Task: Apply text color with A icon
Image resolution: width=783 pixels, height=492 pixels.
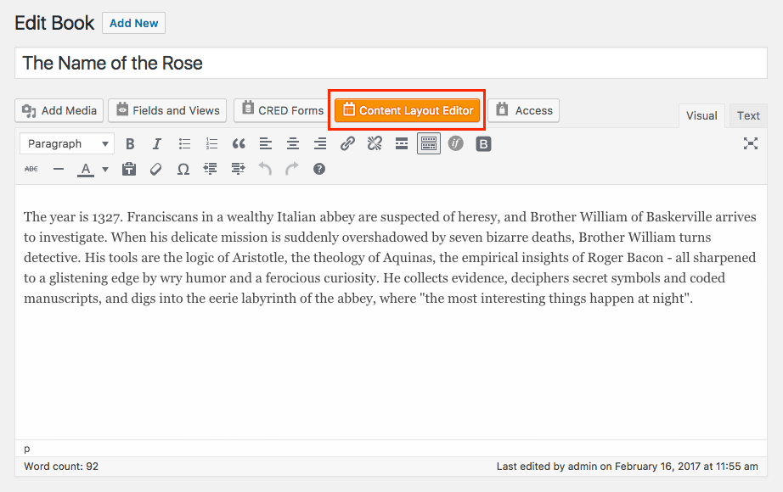Action: (x=86, y=169)
